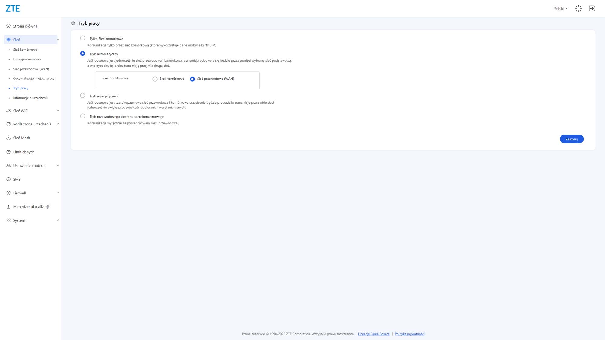
Task: Click the message bubble icon beside SMS
Action: 8,179
